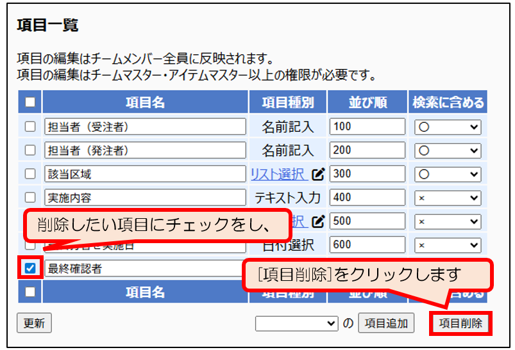Open the 検索に含める dropdown for 担当者（受注者）

point(447,127)
